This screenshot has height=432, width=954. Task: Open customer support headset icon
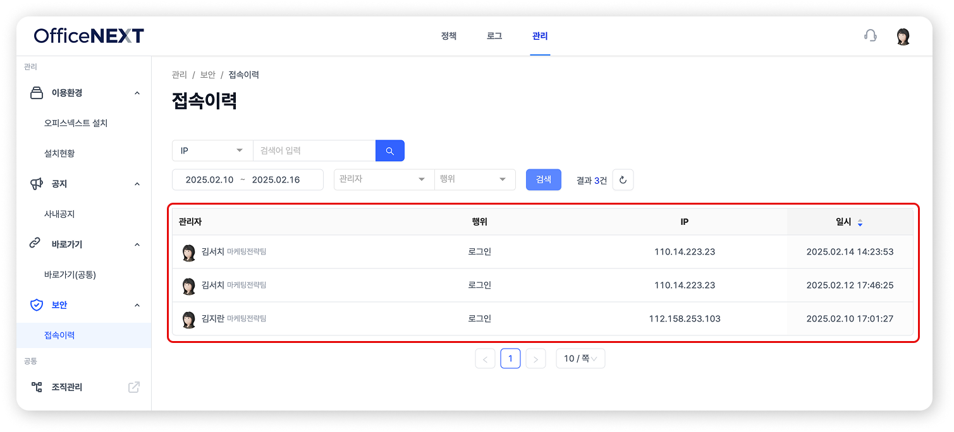871,35
